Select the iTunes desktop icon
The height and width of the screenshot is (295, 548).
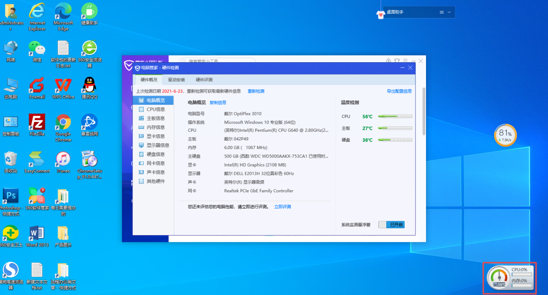click(63, 162)
